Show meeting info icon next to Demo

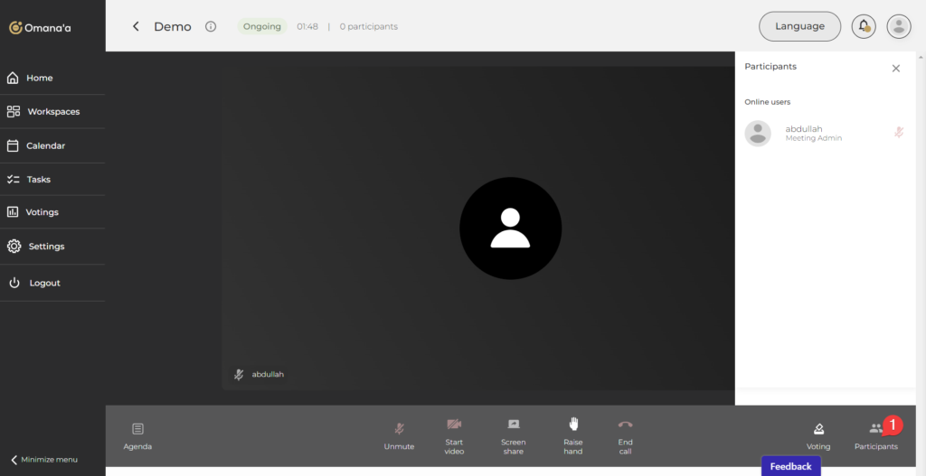211,26
